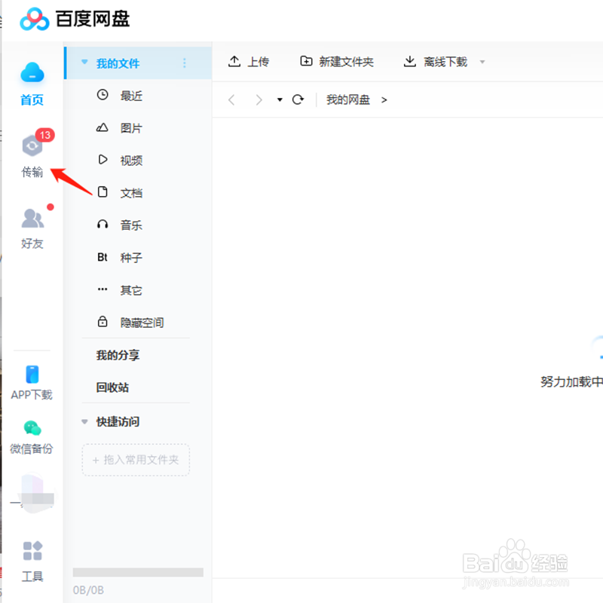This screenshot has width=603, height=603.
Task: Click the 我的网盘 breadcrumb
Action: pos(348,99)
